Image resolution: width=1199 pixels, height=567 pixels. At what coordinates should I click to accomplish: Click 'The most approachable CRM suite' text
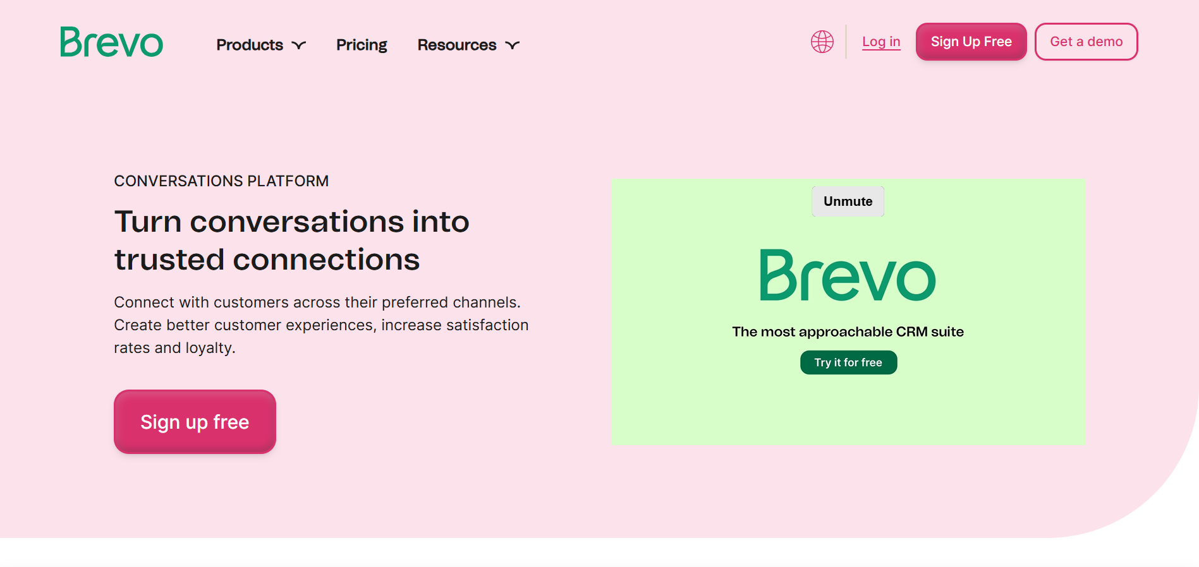(x=848, y=331)
